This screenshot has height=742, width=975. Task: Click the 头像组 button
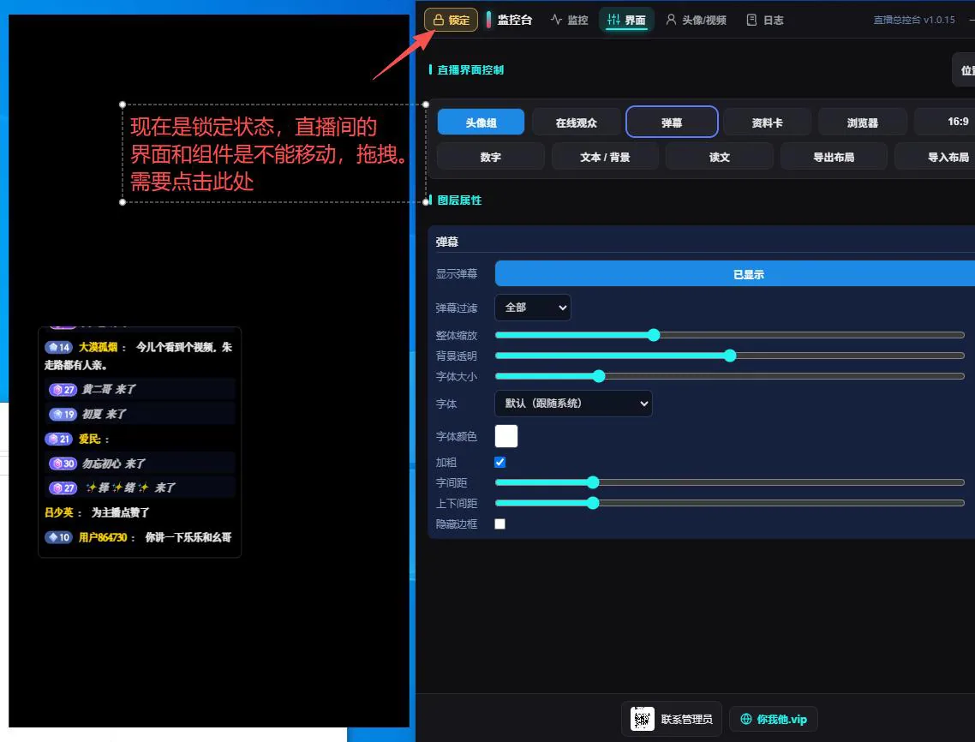pos(481,122)
